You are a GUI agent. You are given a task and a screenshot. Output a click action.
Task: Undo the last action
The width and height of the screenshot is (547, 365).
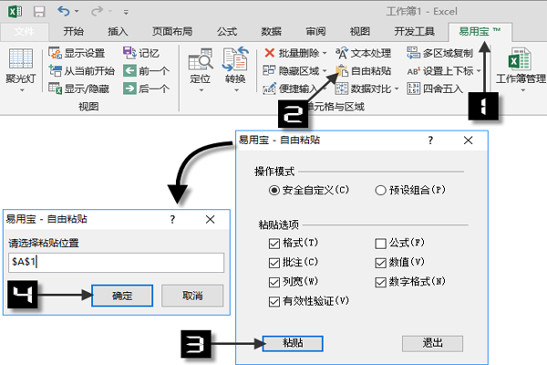(63, 12)
